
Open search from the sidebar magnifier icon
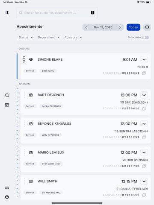pyautogui.click(x=7, y=95)
